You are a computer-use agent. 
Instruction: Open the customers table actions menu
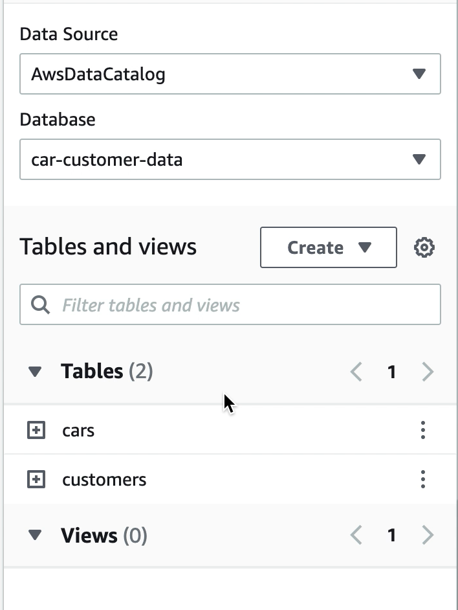422,480
